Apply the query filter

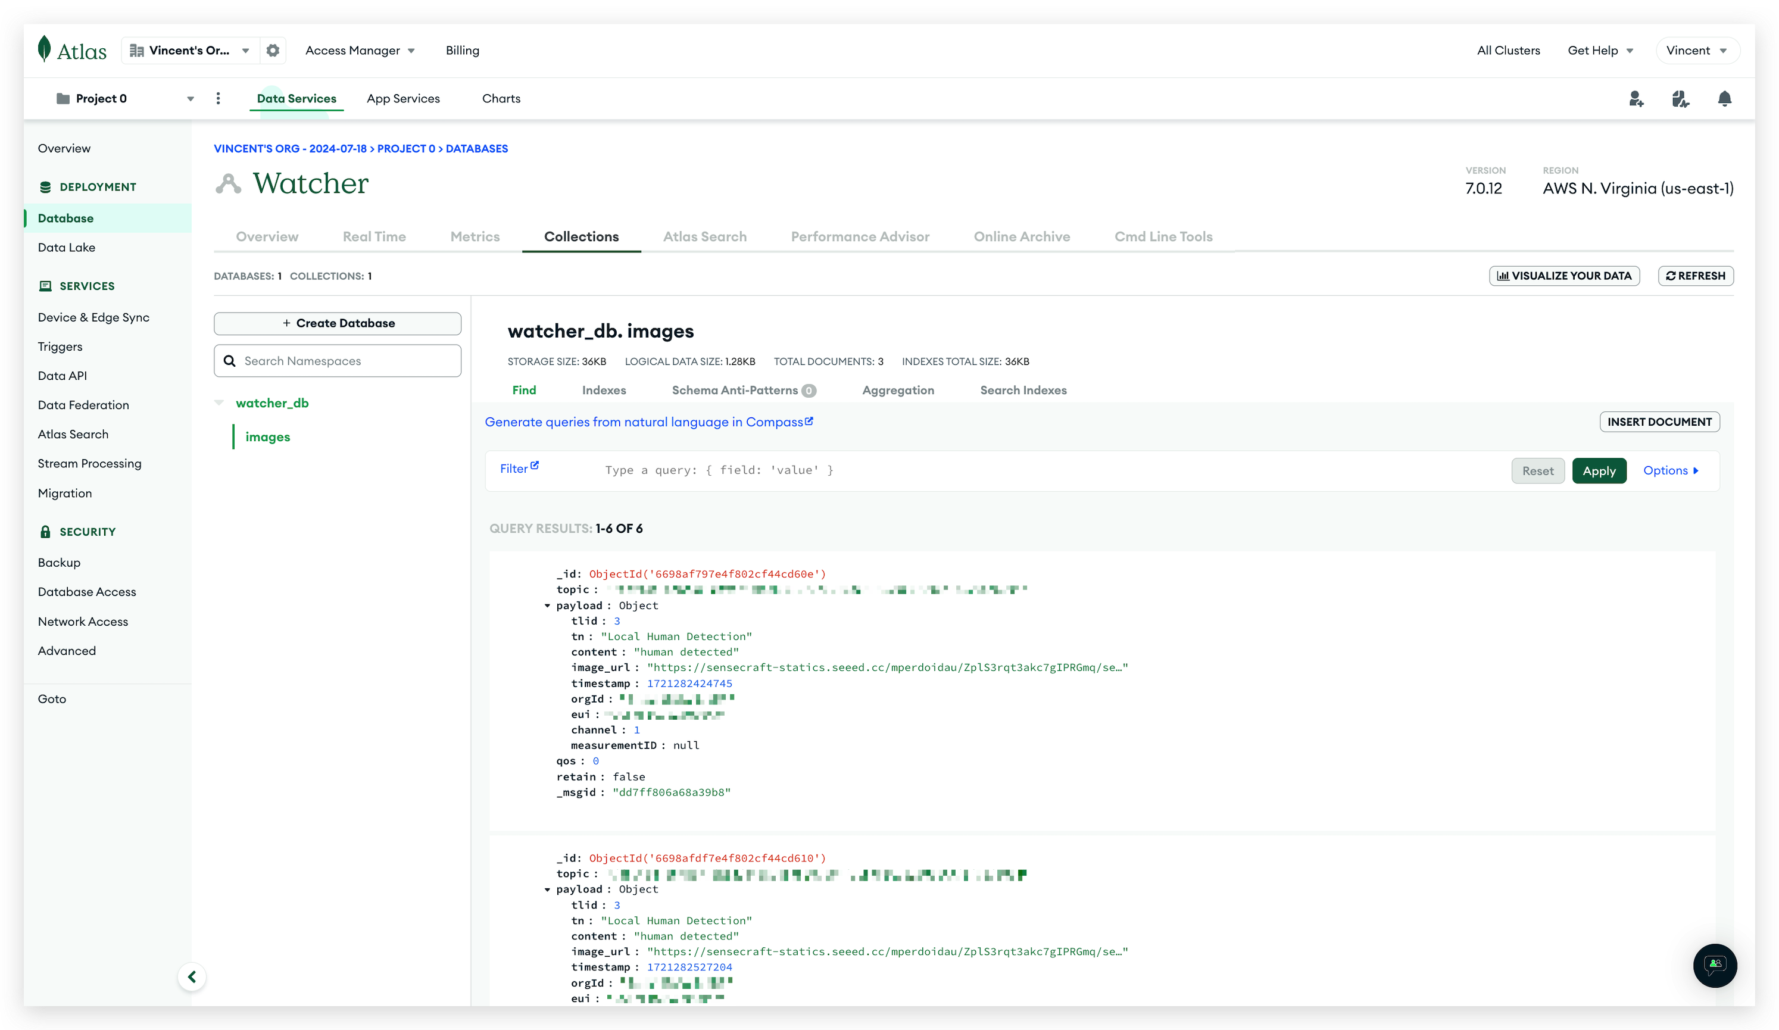pos(1598,470)
